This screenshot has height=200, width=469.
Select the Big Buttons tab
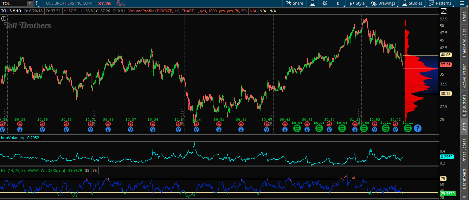tap(464, 105)
